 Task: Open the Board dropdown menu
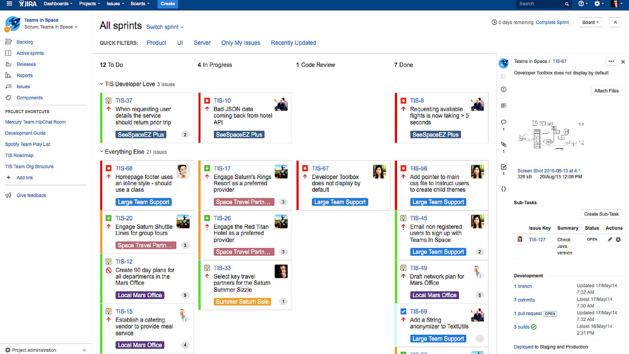click(x=590, y=22)
